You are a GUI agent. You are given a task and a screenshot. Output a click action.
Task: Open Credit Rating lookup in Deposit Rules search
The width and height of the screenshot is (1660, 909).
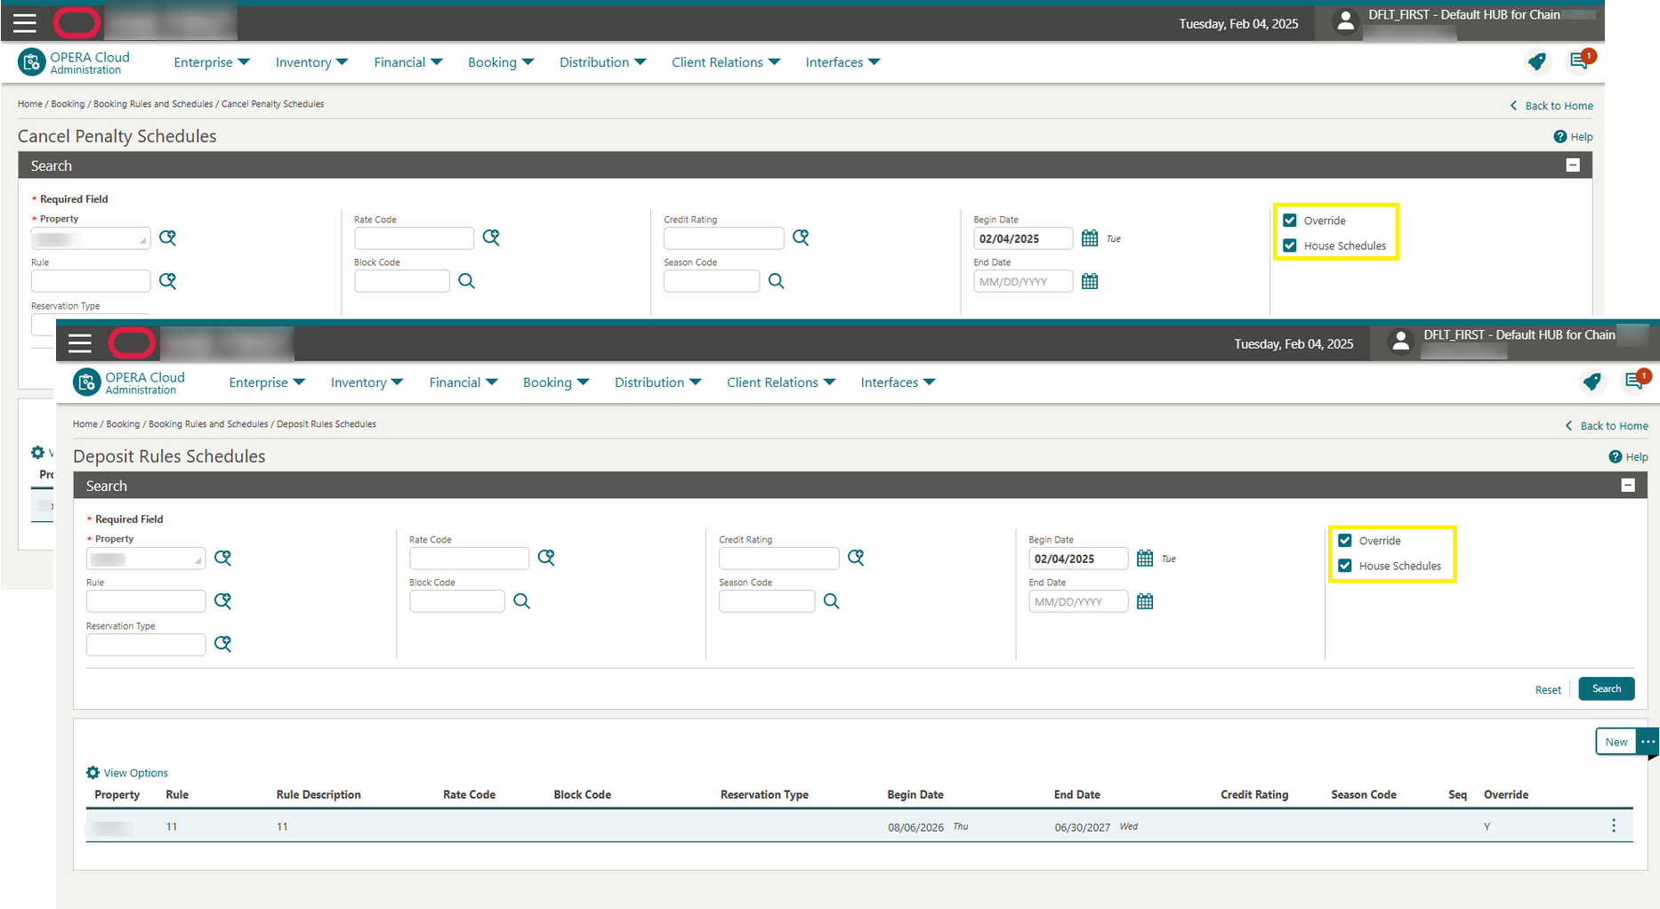(x=856, y=558)
